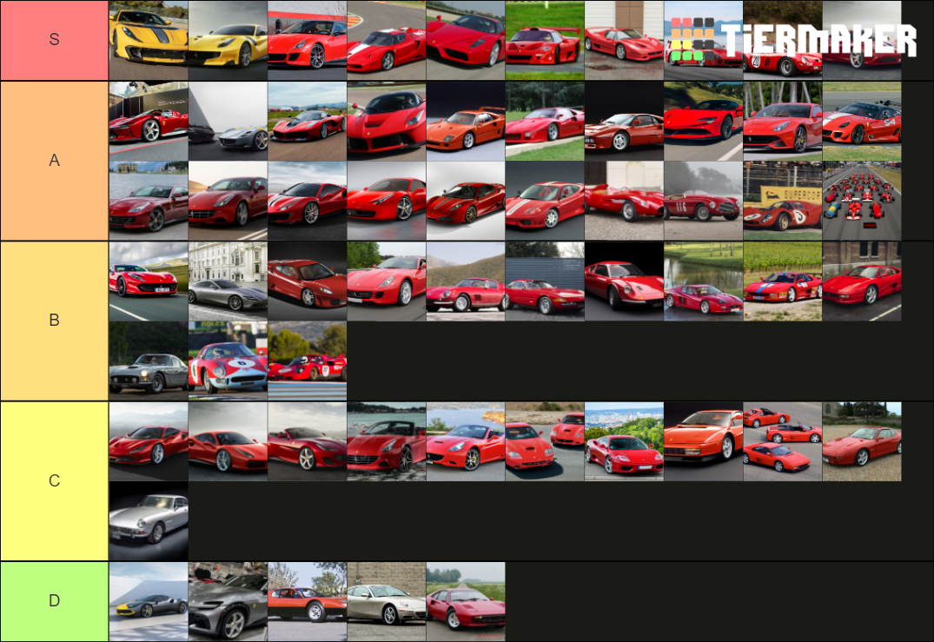Click the yellow F12tdf thumbnail in S tier

(x=227, y=40)
